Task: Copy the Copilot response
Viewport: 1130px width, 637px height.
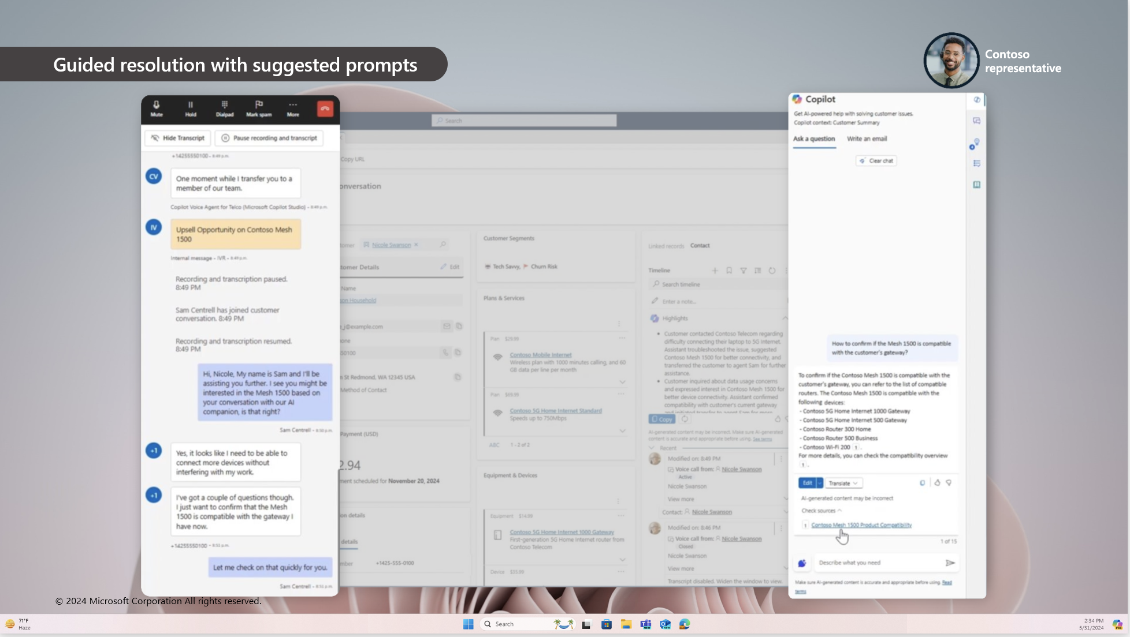Action: pos(922,483)
